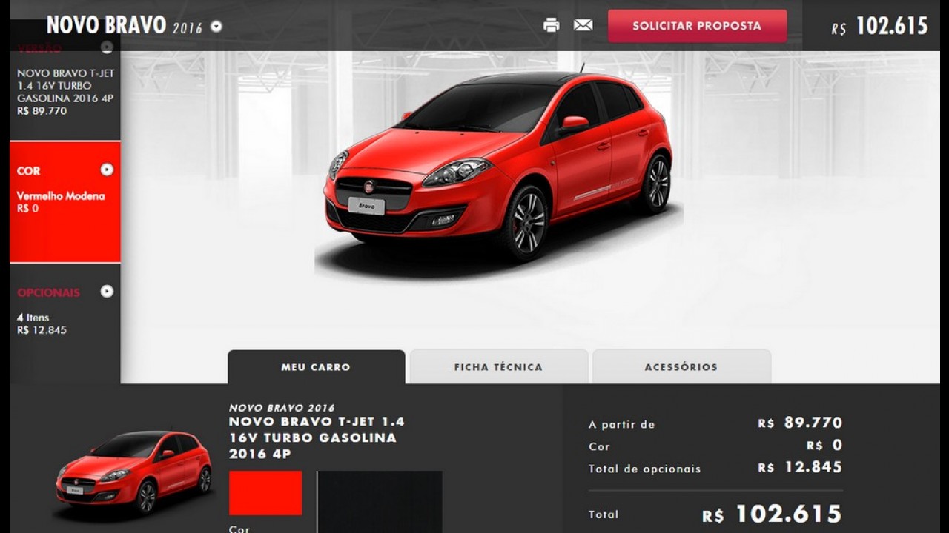This screenshot has height=533, width=949.
Task: Click the 'NOVO BRAVO 2016' italic summary title
Action: click(282, 408)
